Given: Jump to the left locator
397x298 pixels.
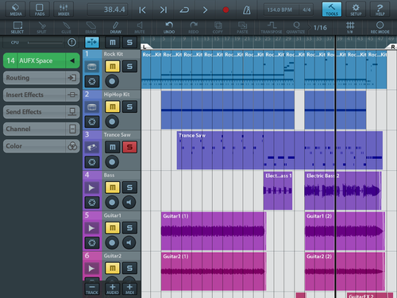Looking at the screenshot, I should (142, 10).
